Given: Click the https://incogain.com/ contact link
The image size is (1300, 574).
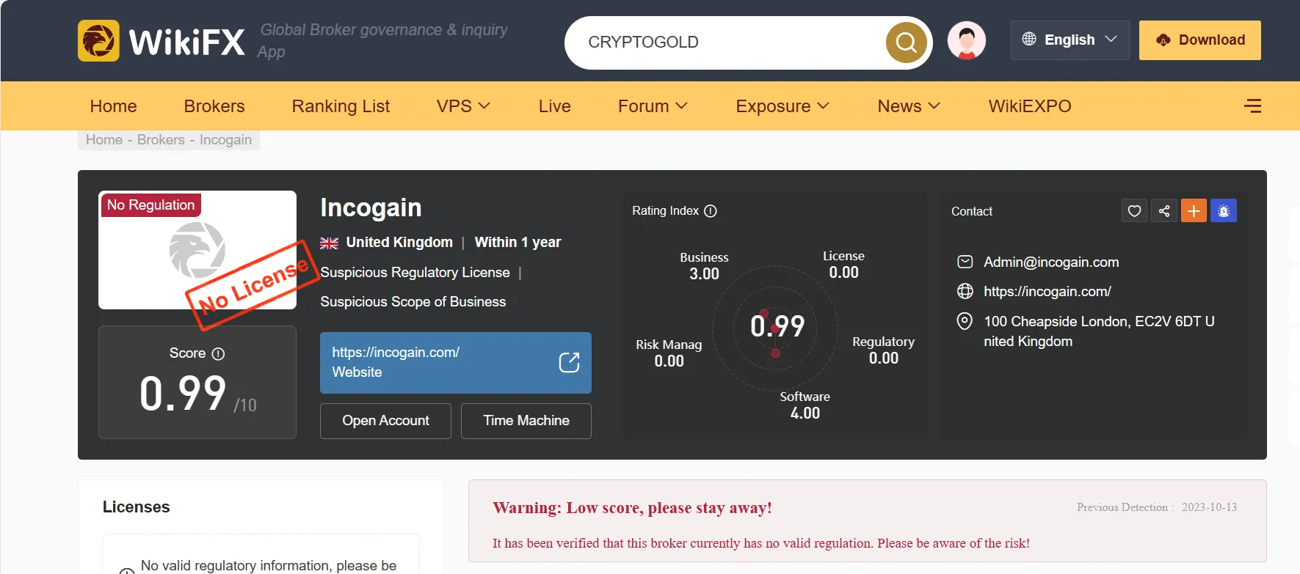Looking at the screenshot, I should pyautogui.click(x=1047, y=292).
